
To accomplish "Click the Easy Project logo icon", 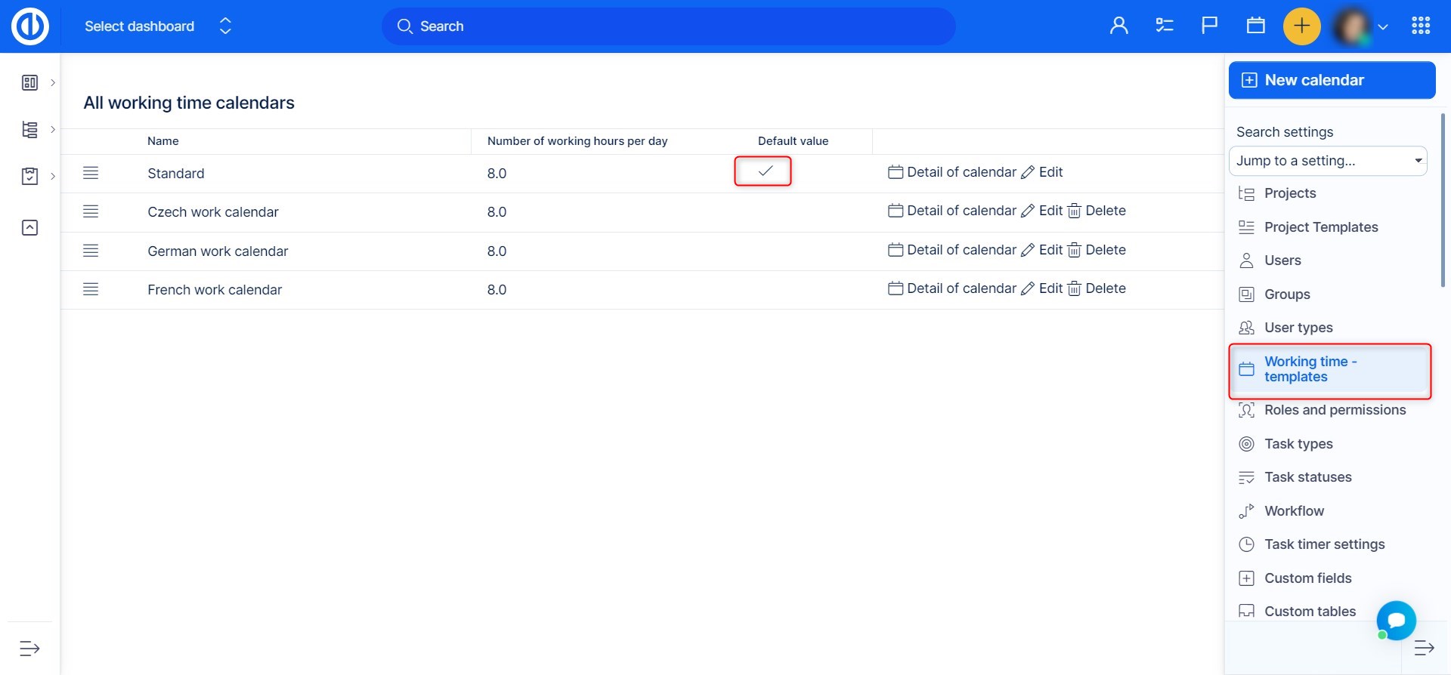I will [x=30, y=26].
